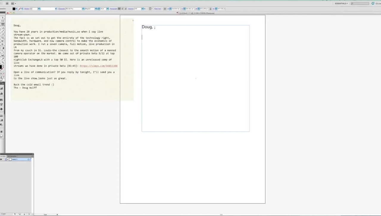Open the ESSENTIALS workspace switcher
The image size is (381, 216).
pos(341,3)
